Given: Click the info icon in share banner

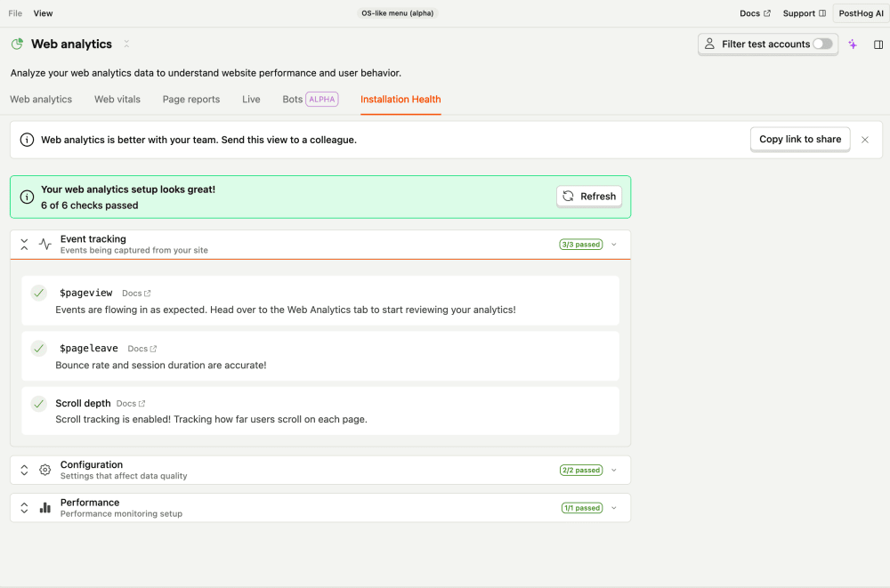Looking at the screenshot, I should pyautogui.click(x=27, y=140).
